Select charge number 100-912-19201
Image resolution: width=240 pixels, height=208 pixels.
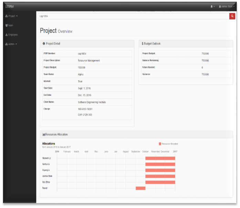85,109
